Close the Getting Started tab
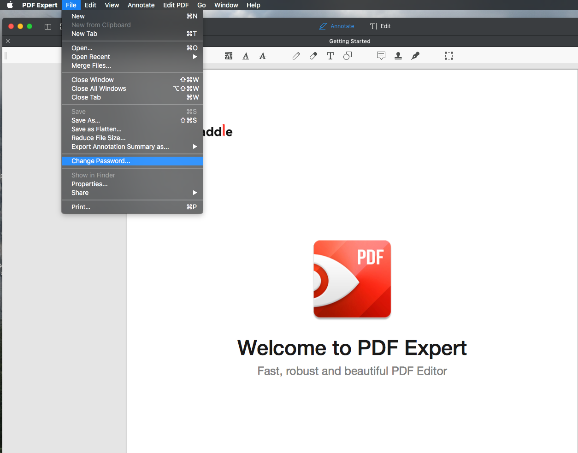 tap(8, 41)
